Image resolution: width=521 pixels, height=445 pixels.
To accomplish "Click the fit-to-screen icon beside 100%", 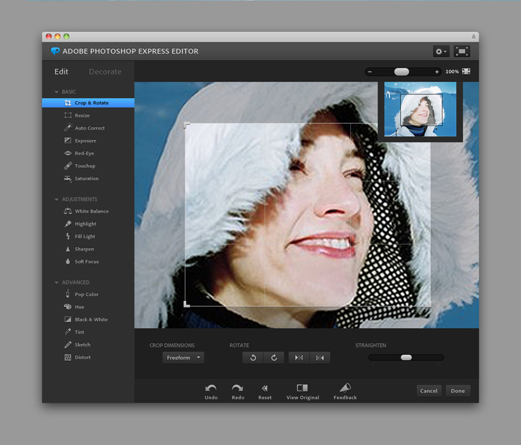I will tap(466, 71).
